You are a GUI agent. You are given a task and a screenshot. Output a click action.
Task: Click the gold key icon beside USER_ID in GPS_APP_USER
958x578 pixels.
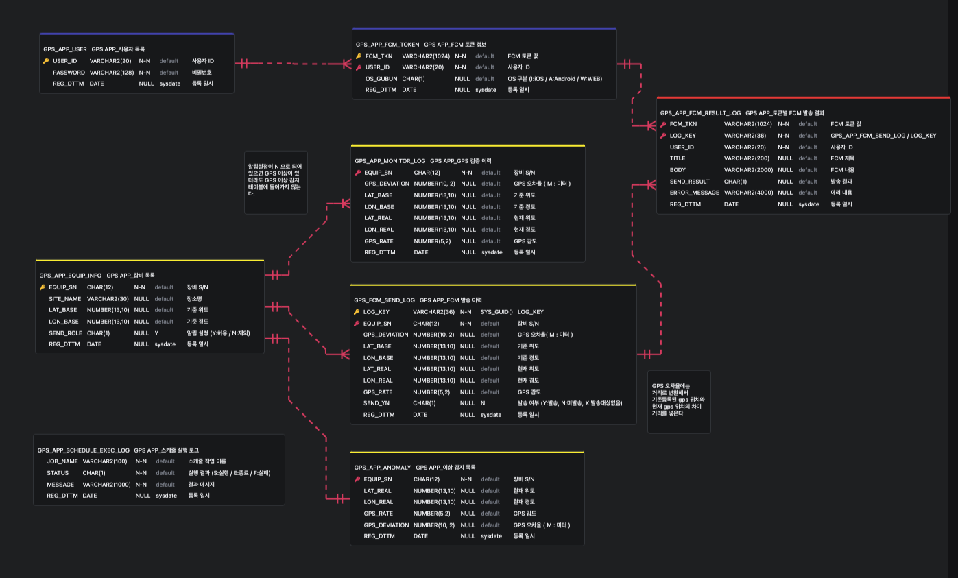click(46, 61)
